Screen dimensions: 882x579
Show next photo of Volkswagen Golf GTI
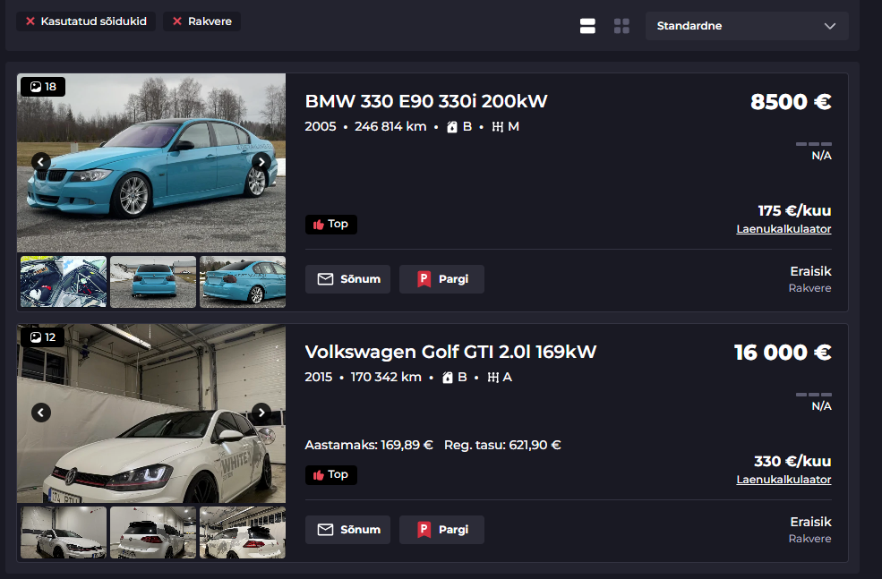[261, 413]
